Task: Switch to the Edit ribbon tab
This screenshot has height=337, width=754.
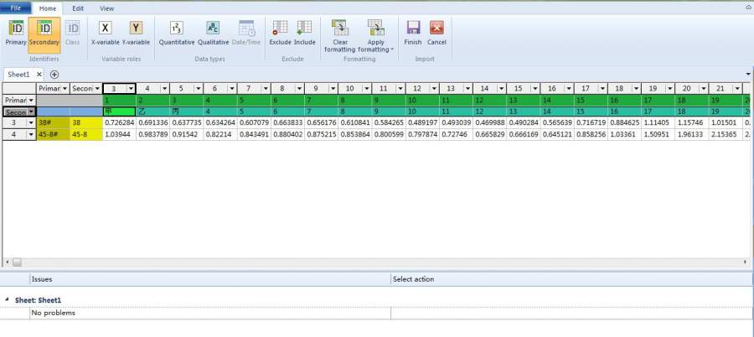Action: click(x=78, y=8)
